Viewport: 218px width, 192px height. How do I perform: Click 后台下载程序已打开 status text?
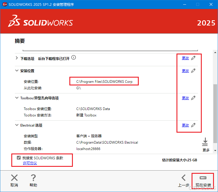click(54, 59)
